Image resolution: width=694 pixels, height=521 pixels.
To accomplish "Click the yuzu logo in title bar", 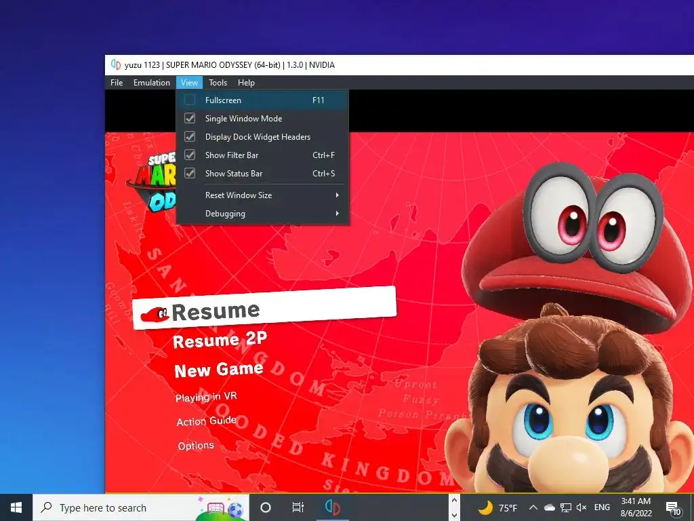I will click(115, 64).
